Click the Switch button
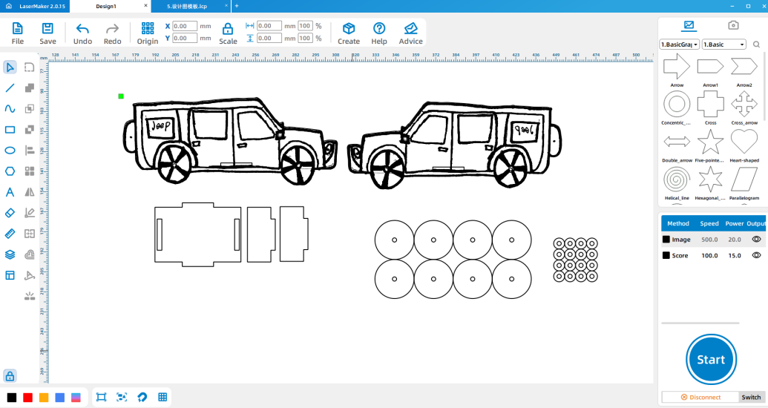This screenshot has width=768, height=408. click(x=751, y=397)
